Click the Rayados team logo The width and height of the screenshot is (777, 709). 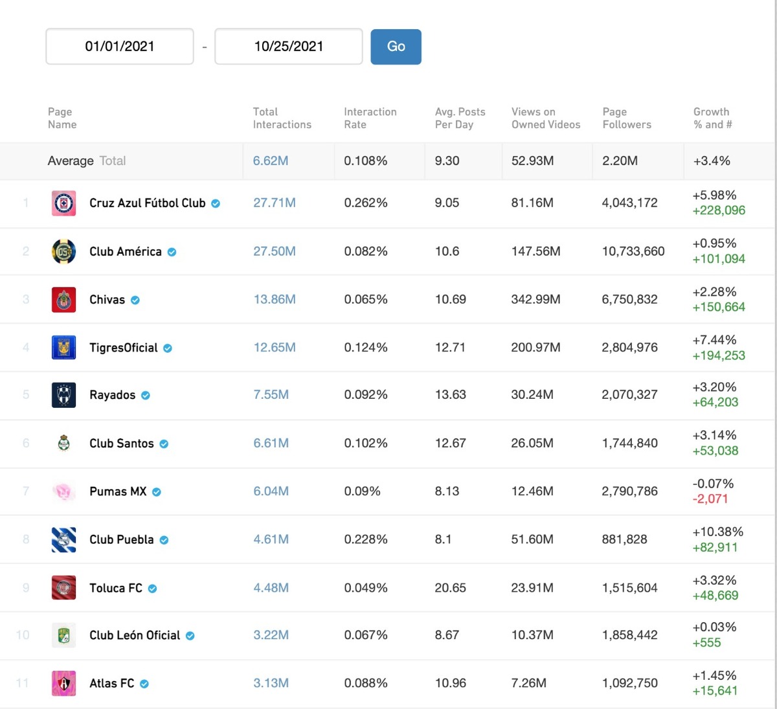point(63,395)
